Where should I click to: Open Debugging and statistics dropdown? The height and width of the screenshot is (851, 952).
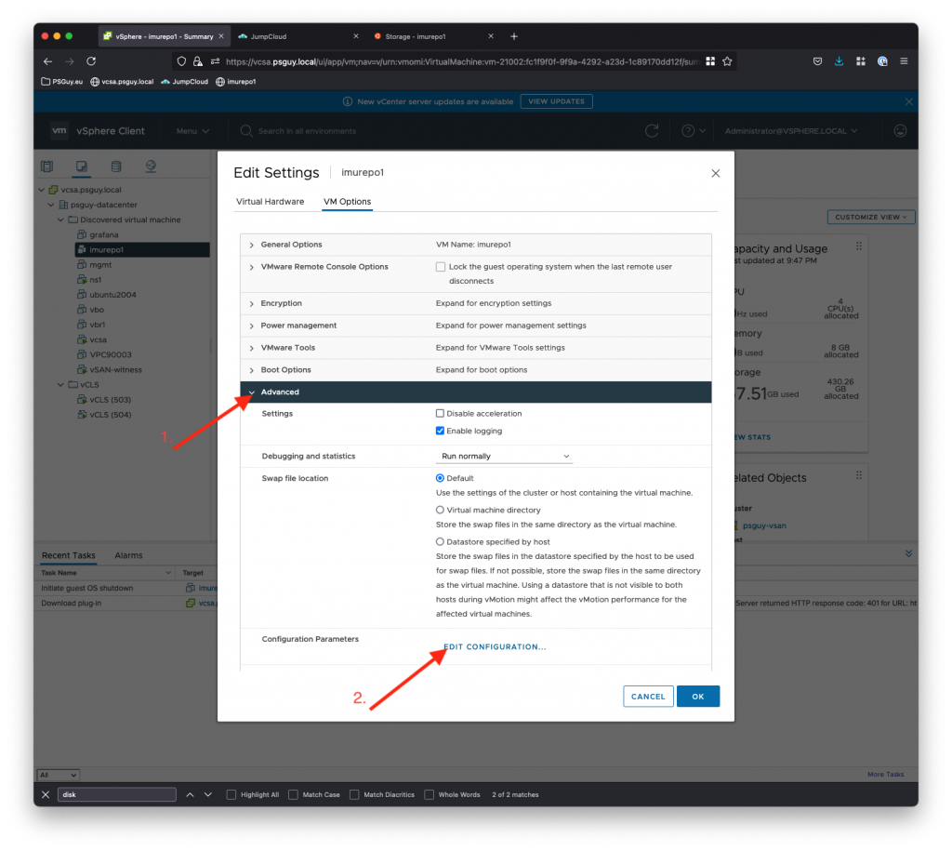505,456
